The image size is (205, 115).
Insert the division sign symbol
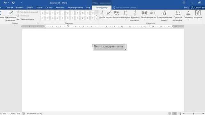[72, 13]
